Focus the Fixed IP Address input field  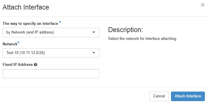coord(51,74)
